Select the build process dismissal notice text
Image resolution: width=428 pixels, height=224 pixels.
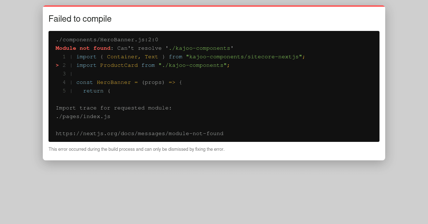click(137, 149)
